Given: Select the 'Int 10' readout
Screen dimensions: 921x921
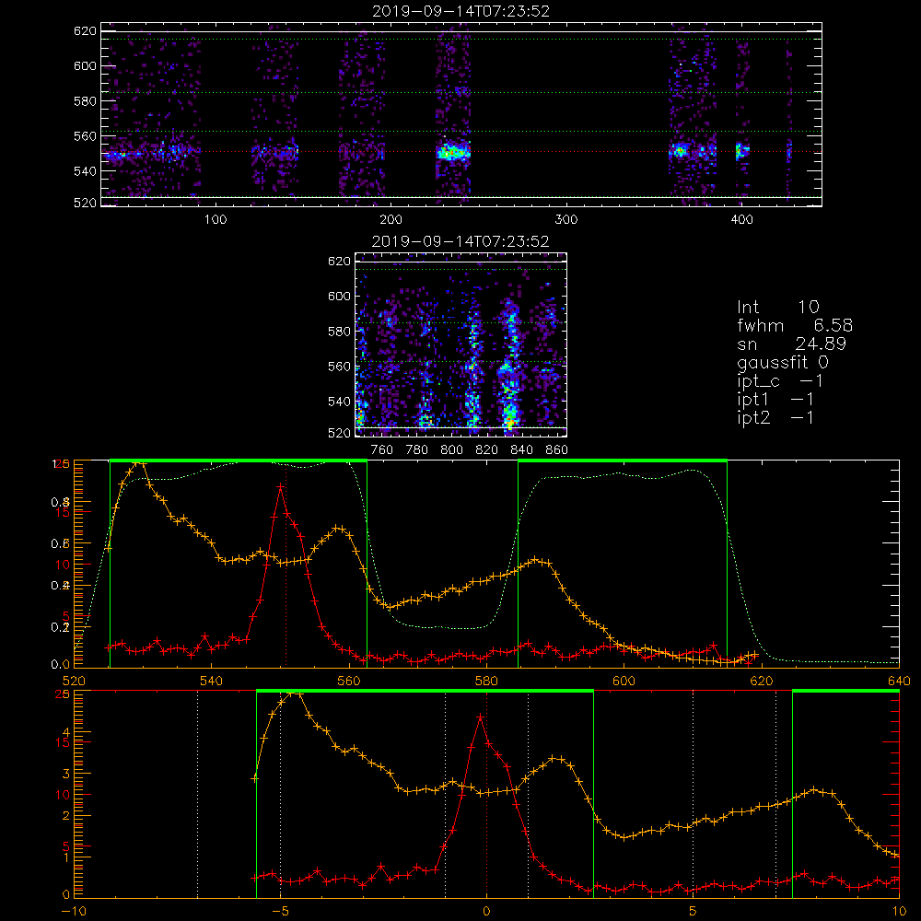Looking at the screenshot, I should point(777,307).
